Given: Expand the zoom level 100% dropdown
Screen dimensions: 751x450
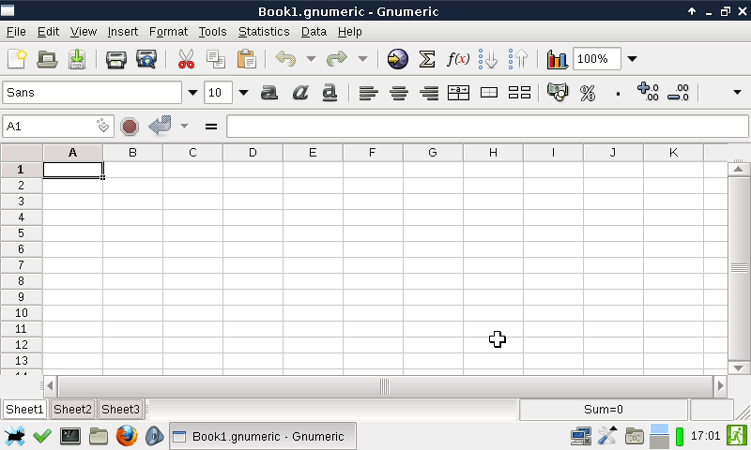Looking at the screenshot, I should point(632,59).
